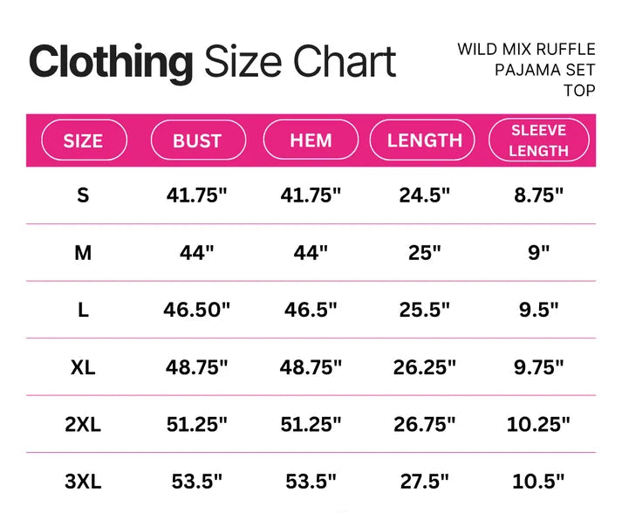Image resolution: width=622 pixels, height=513 pixels.
Task: Select the 3XL row label
Action: coord(83,482)
